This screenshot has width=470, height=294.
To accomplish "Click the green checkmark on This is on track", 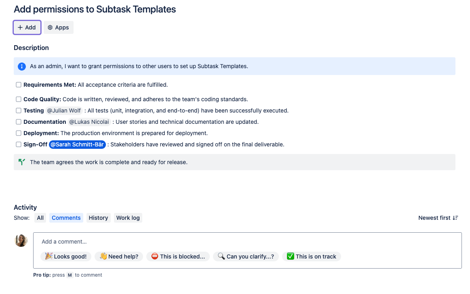I will coord(290,256).
